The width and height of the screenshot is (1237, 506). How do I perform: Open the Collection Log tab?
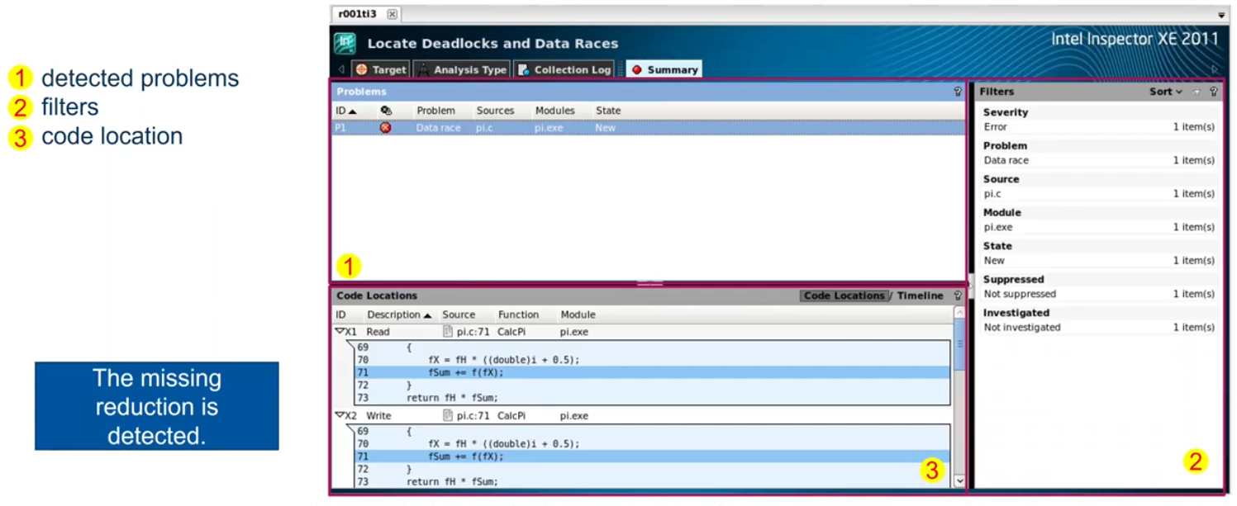pos(564,70)
